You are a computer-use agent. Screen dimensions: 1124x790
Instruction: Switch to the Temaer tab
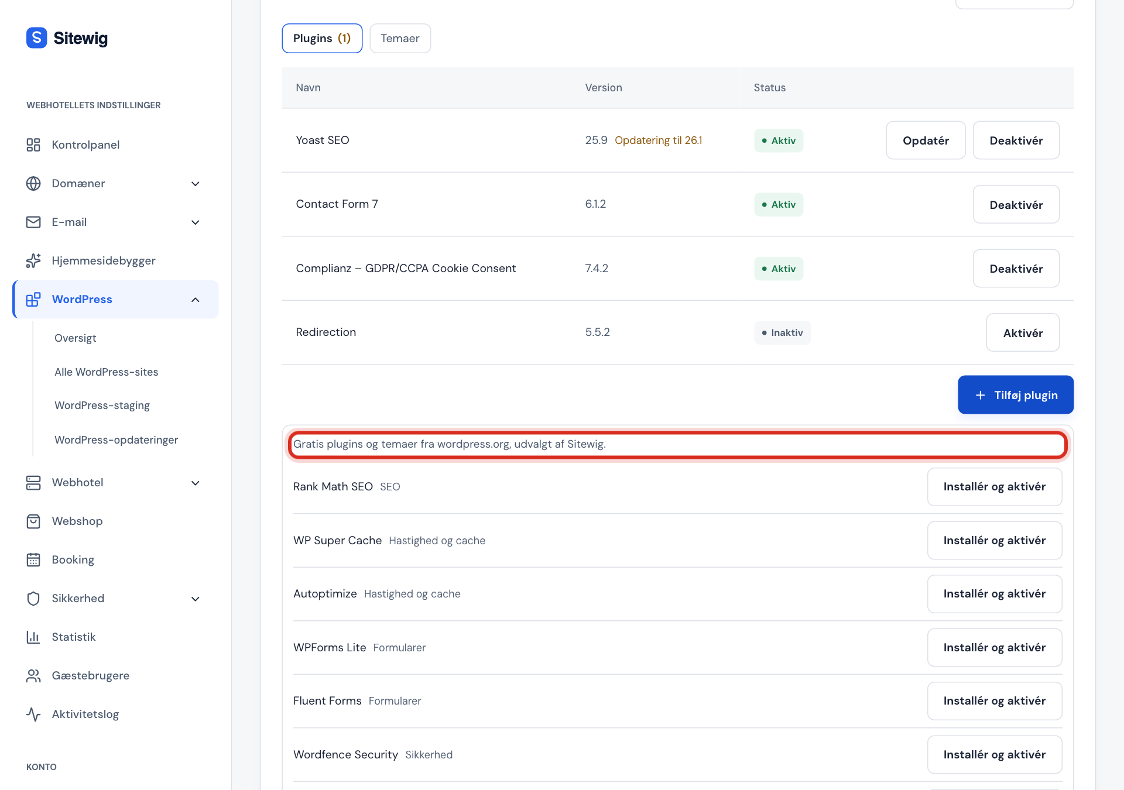400,38
